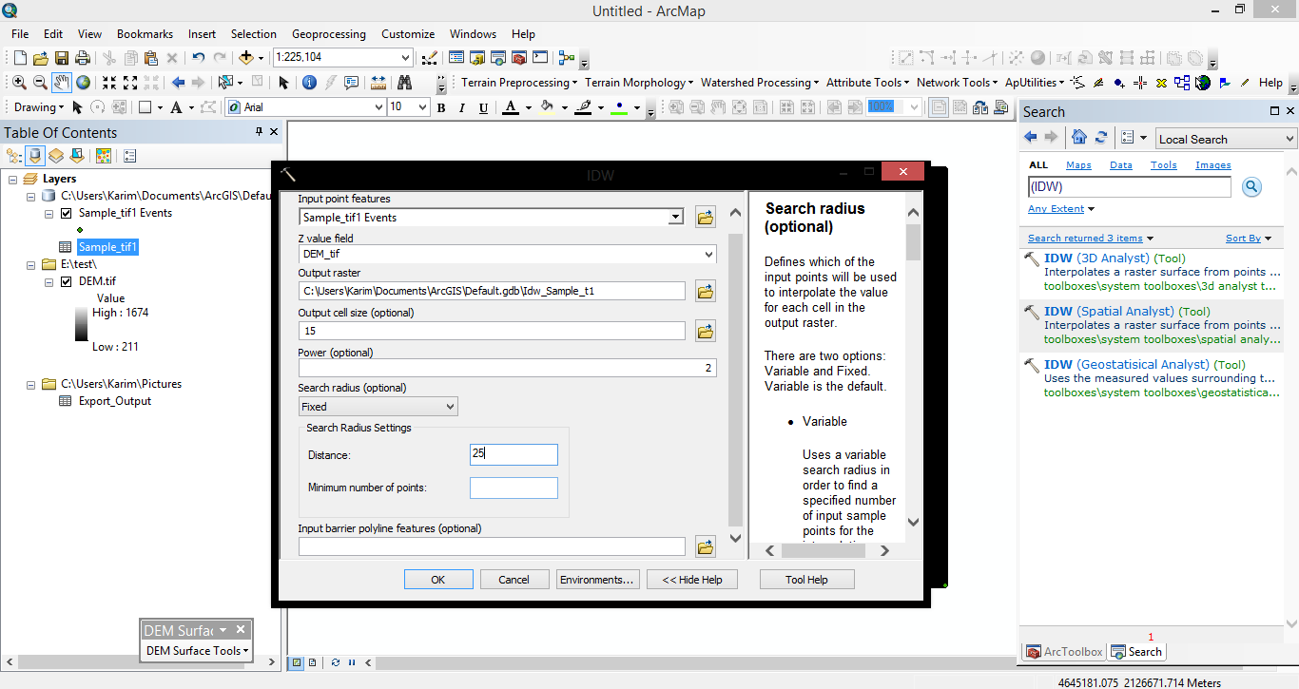Open the Terrain Preprocessing dropdown menu
The width and height of the screenshot is (1299, 689).
[519, 83]
